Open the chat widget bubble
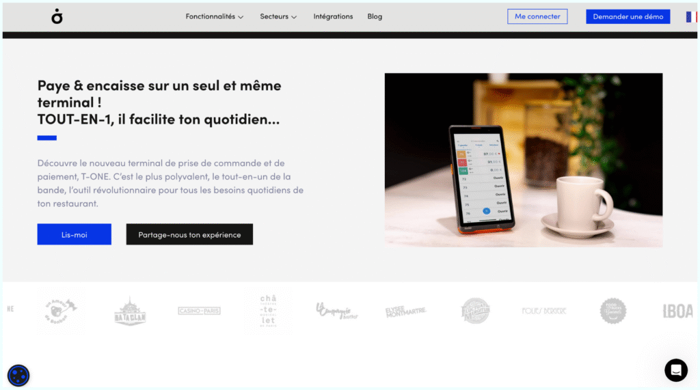 click(676, 370)
